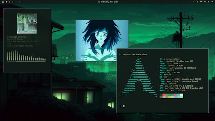Switch to workspace 4
The height and width of the screenshot is (121, 215).
[16, 2]
